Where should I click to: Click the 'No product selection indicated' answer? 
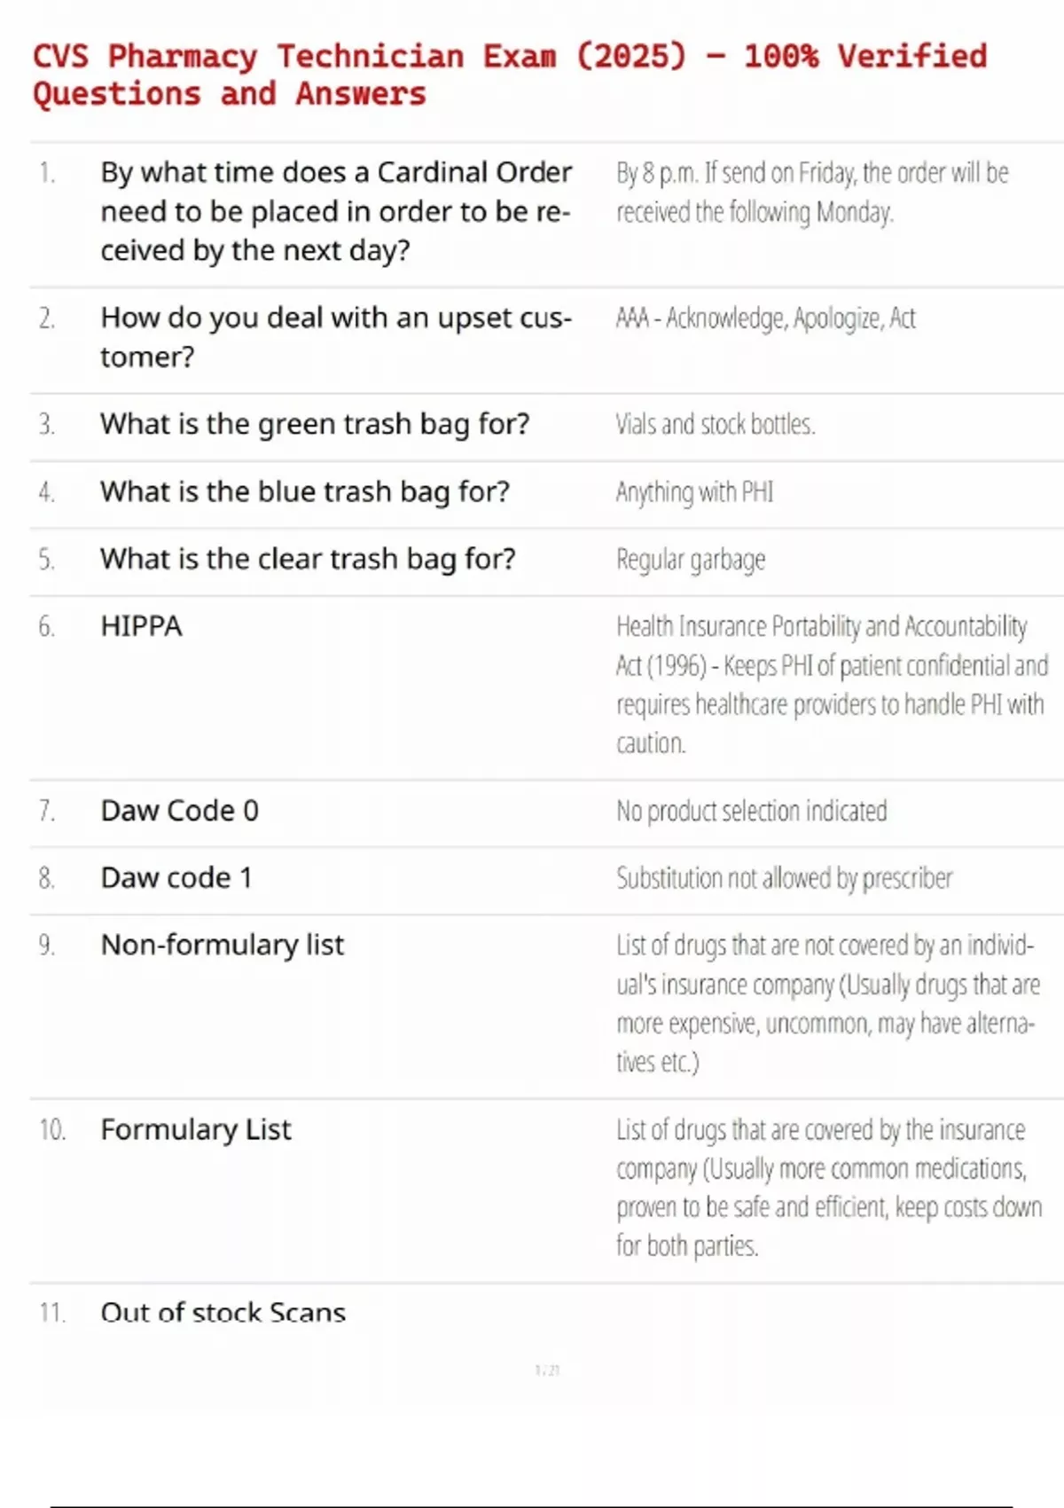coord(751,811)
